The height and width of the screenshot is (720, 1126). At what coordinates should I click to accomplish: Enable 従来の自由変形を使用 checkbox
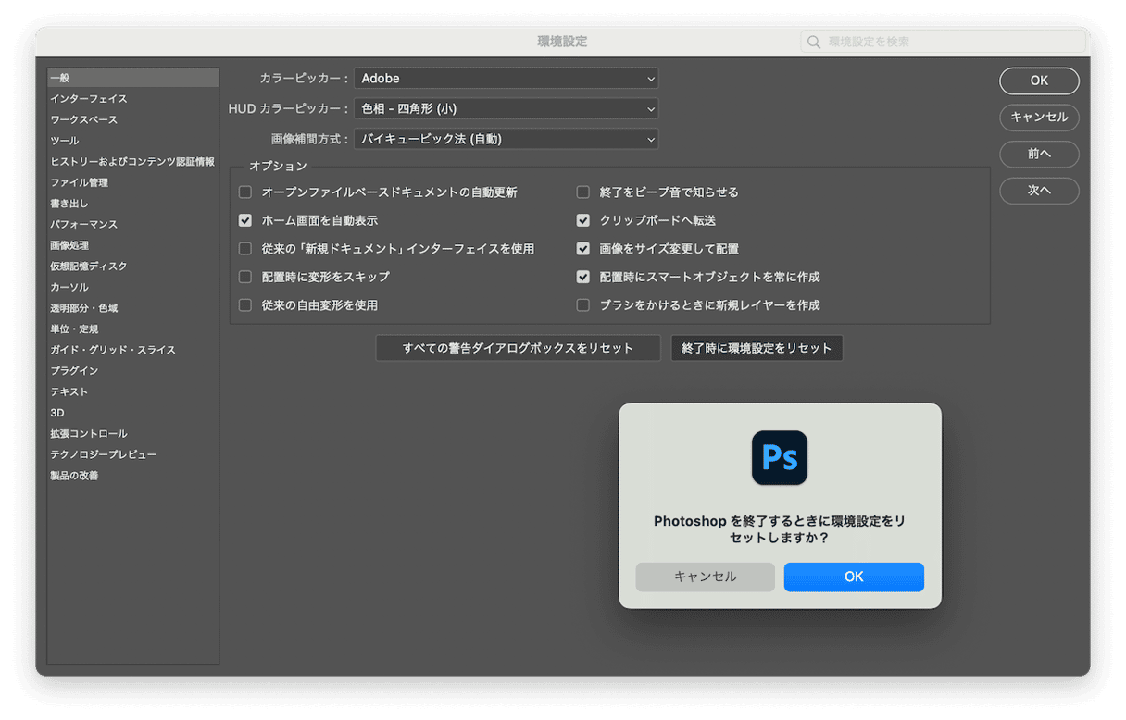pos(245,304)
